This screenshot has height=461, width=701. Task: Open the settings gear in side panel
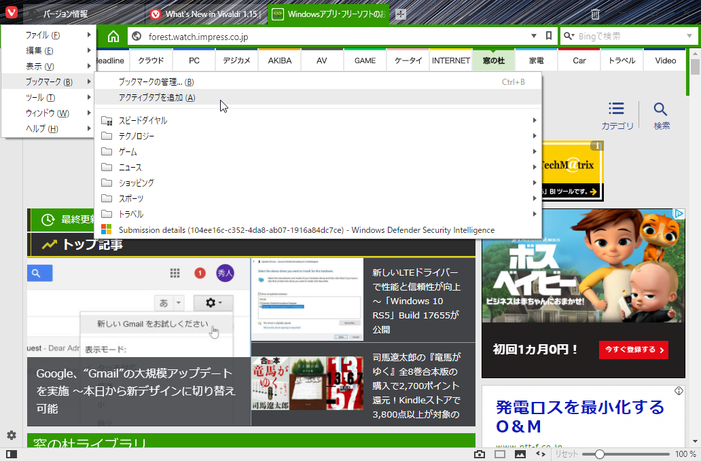(x=12, y=435)
